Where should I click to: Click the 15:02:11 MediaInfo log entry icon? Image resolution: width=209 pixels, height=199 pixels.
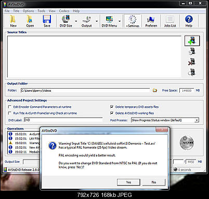pyautogui.click(x=10, y=152)
